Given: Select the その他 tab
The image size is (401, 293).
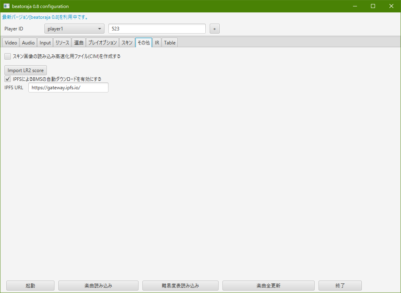Looking at the screenshot, I should pos(143,43).
